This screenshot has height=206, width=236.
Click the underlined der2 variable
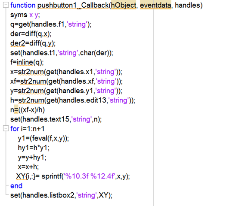click(18, 43)
